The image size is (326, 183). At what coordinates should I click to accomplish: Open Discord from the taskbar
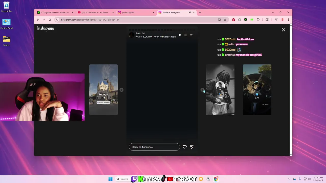pos(201,179)
